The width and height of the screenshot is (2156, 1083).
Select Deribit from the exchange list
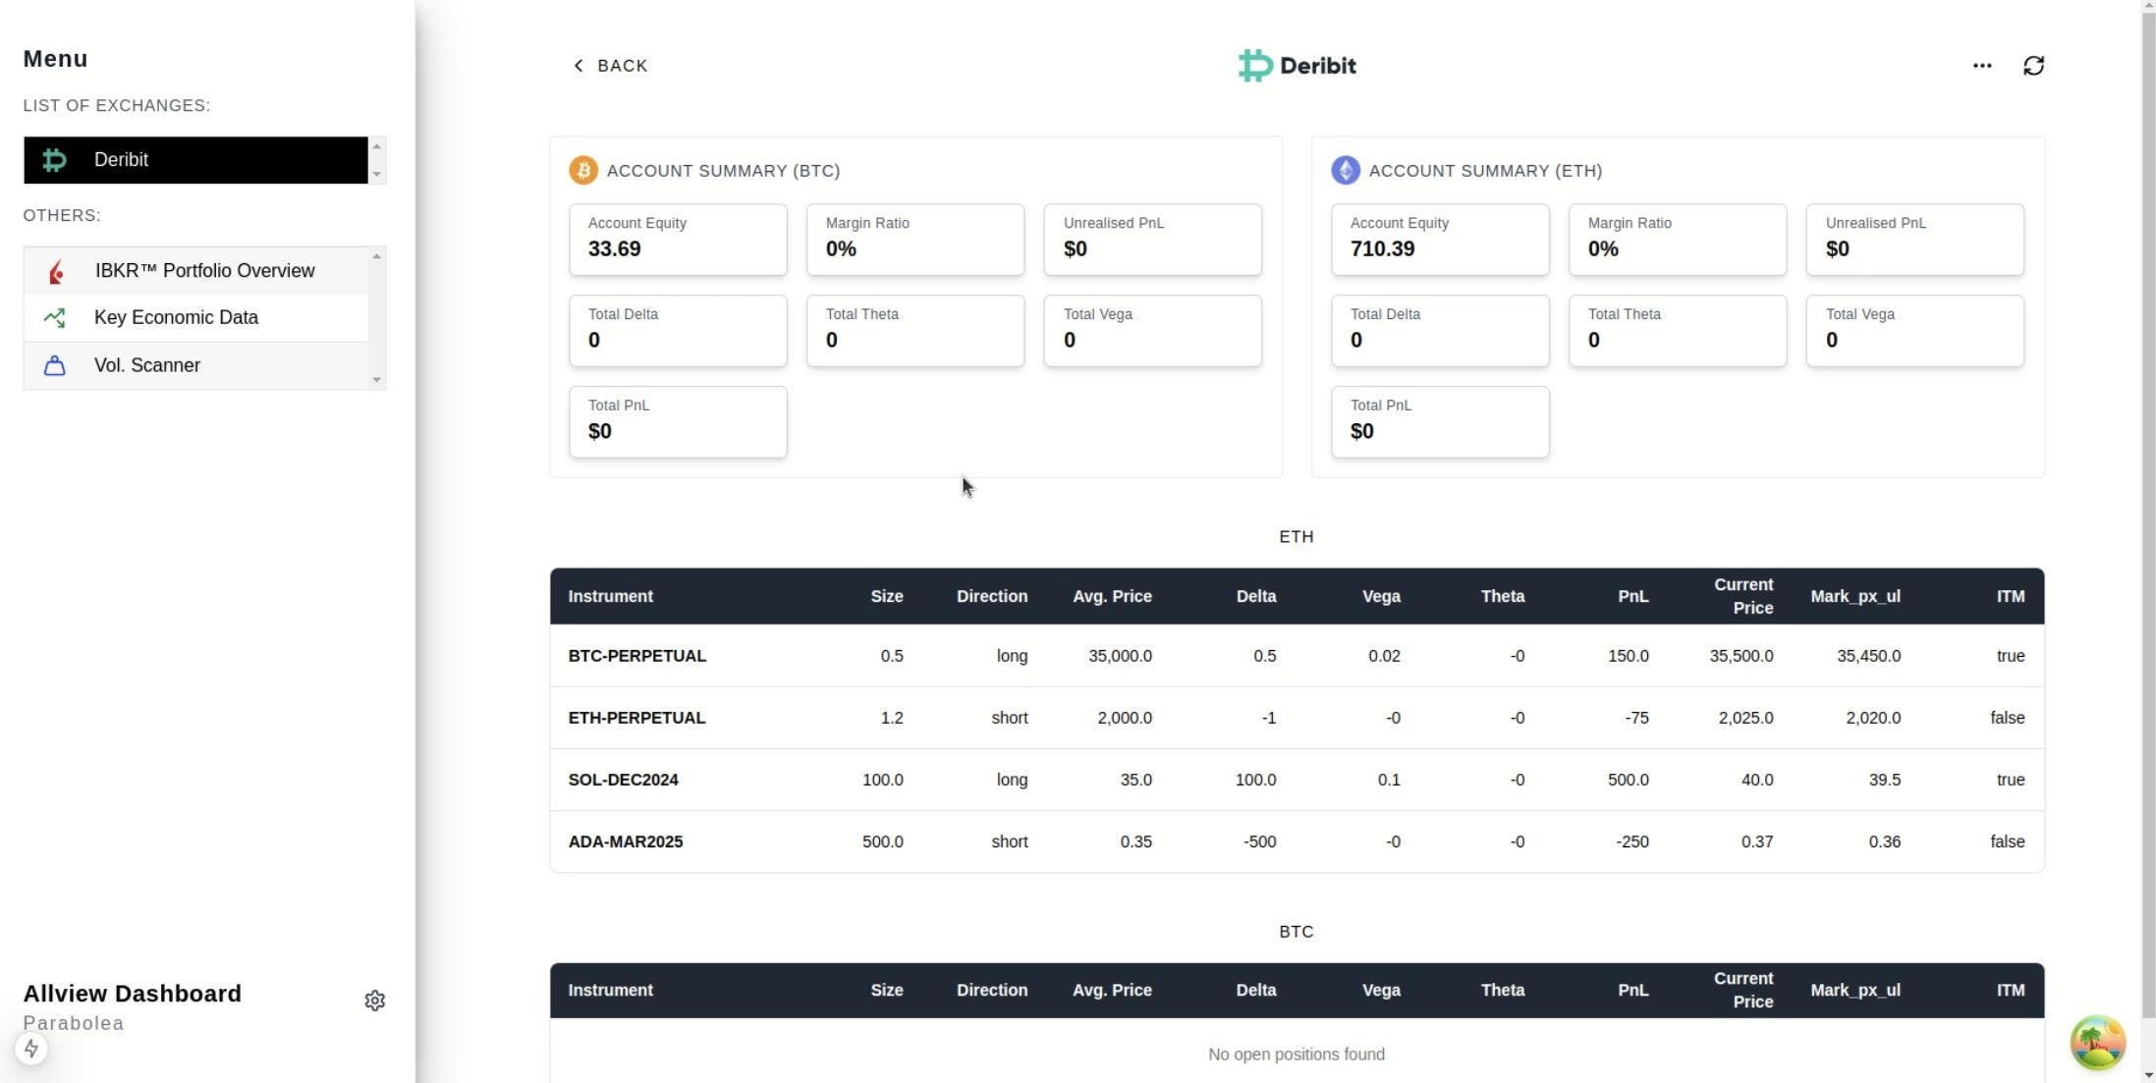pos(194,160)
